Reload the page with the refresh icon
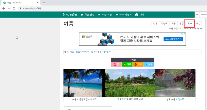Screen dimensions: 207x110 coord(14,8)
